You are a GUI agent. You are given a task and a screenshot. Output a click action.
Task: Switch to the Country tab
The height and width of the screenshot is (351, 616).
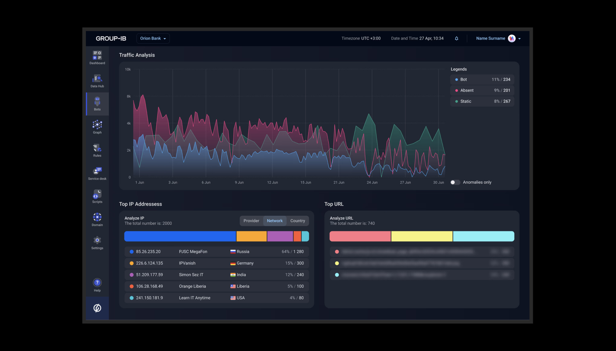coord(297,221)
